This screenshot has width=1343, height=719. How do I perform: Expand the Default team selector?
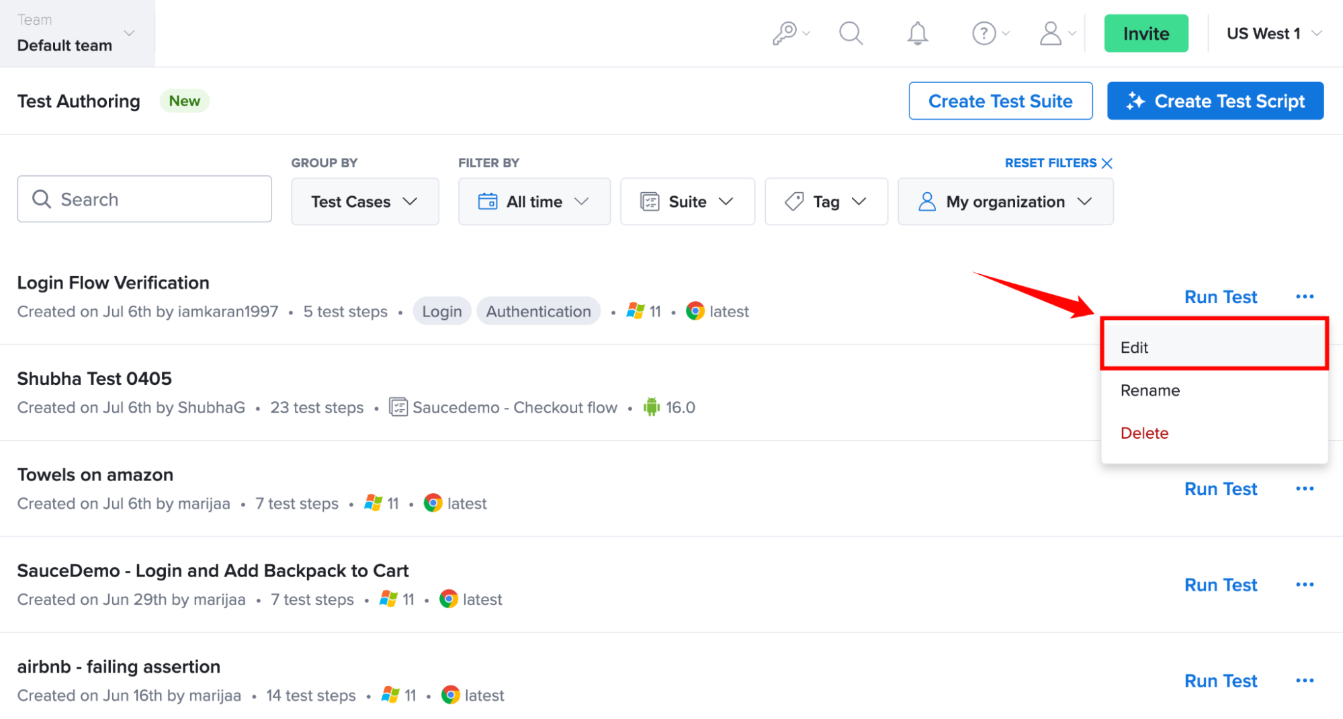[x=77, y=33]
